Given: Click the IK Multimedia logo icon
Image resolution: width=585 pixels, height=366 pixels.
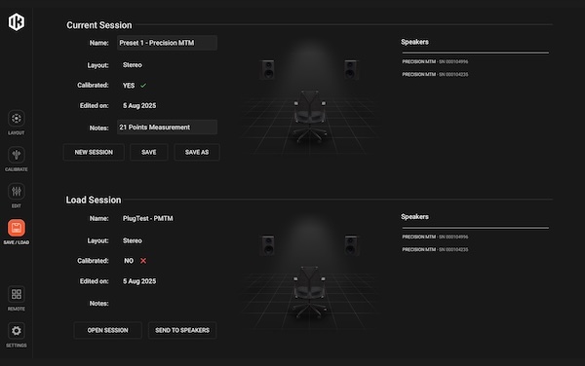Looking at the screenshot, I should coord(17,22).
